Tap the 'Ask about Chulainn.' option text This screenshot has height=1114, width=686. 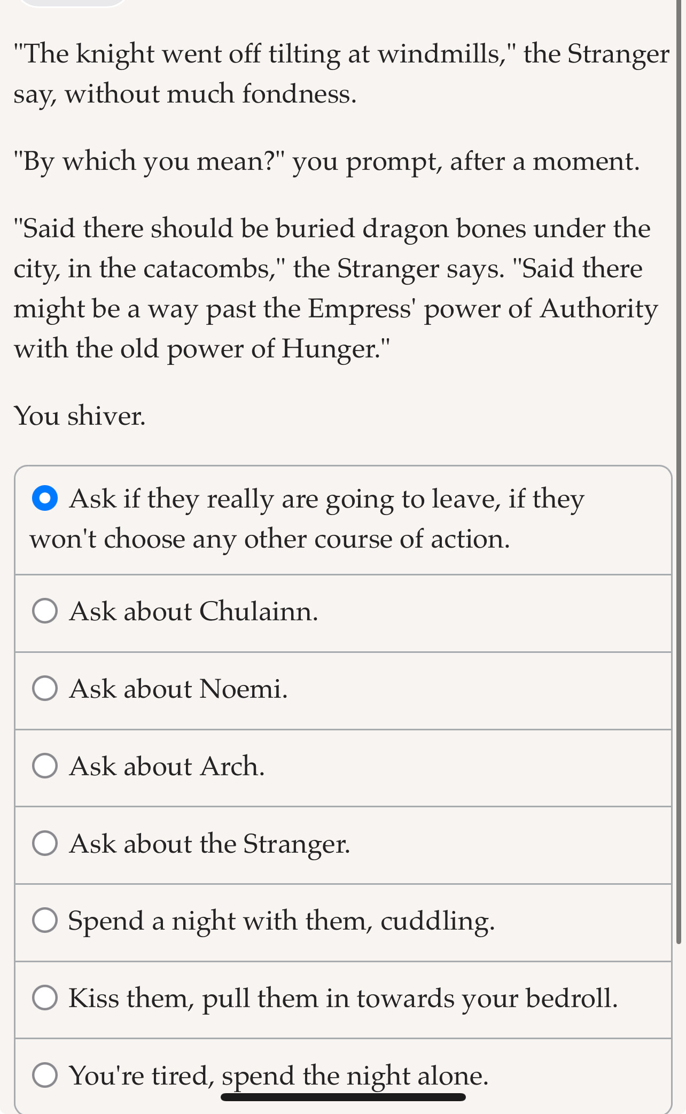193,611
